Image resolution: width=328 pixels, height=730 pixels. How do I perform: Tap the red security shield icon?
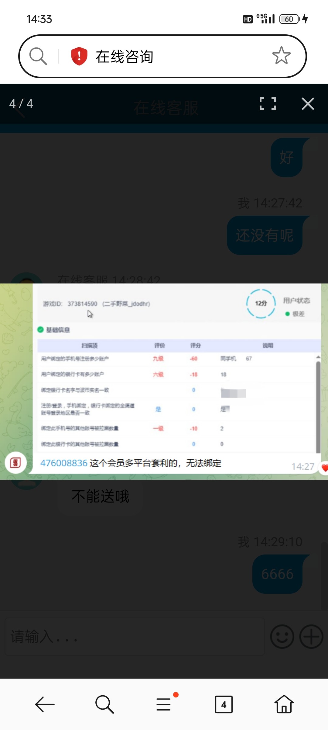click(x=79, y=56)
